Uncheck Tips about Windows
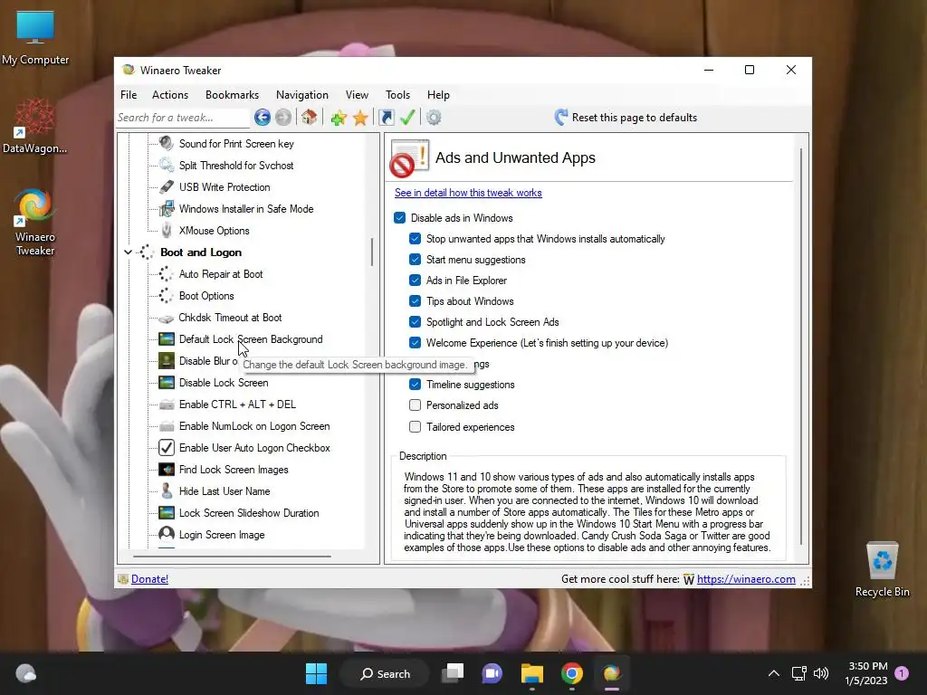This screenshot has width=927, height=695. 415,300
